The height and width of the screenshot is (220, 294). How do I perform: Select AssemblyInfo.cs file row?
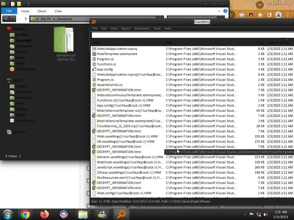click(x=192, y=85)
